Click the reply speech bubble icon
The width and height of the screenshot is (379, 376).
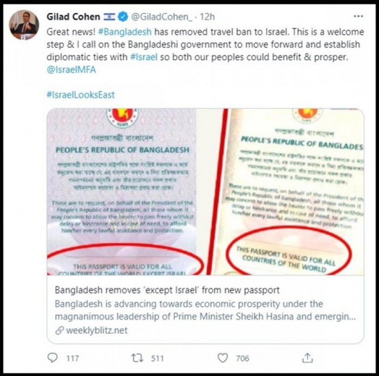point(53,358)
